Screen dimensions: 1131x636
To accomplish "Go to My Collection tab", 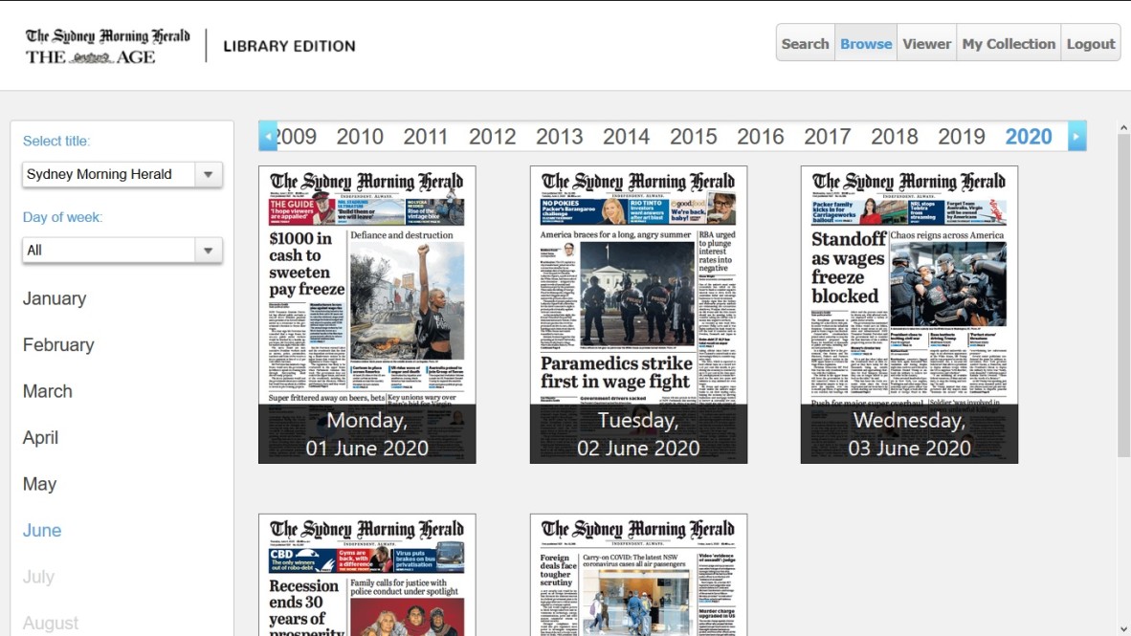I will 1009,43.
